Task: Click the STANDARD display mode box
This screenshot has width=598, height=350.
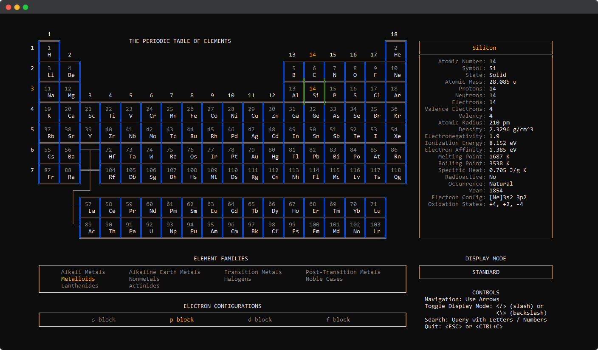Action: [486, 272]
